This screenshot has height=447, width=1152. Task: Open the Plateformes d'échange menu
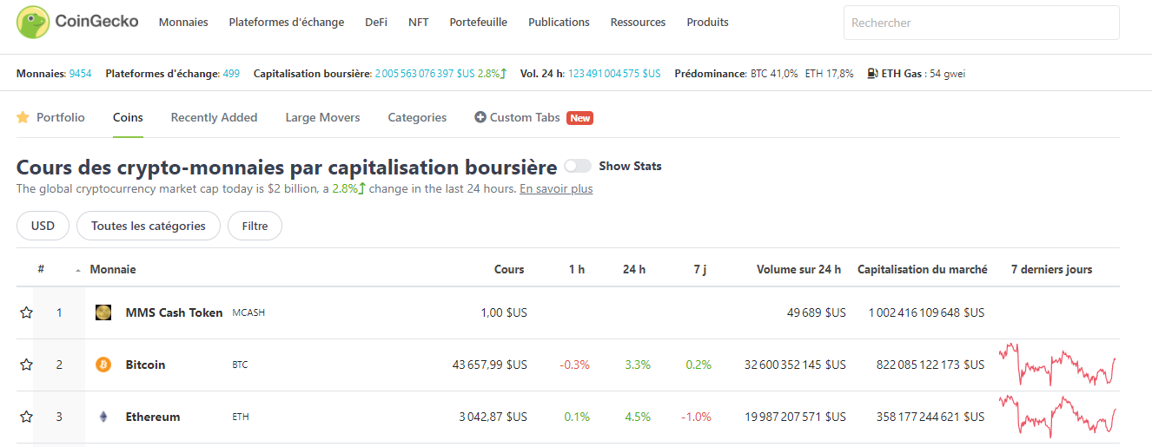[x=287, y=23]
